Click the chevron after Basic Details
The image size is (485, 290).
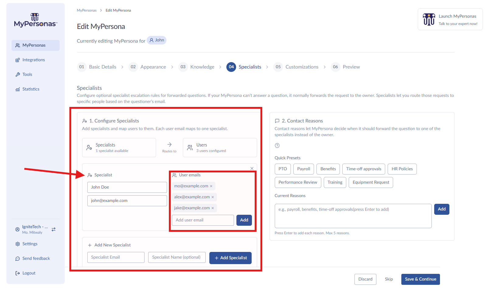(122, 67)
